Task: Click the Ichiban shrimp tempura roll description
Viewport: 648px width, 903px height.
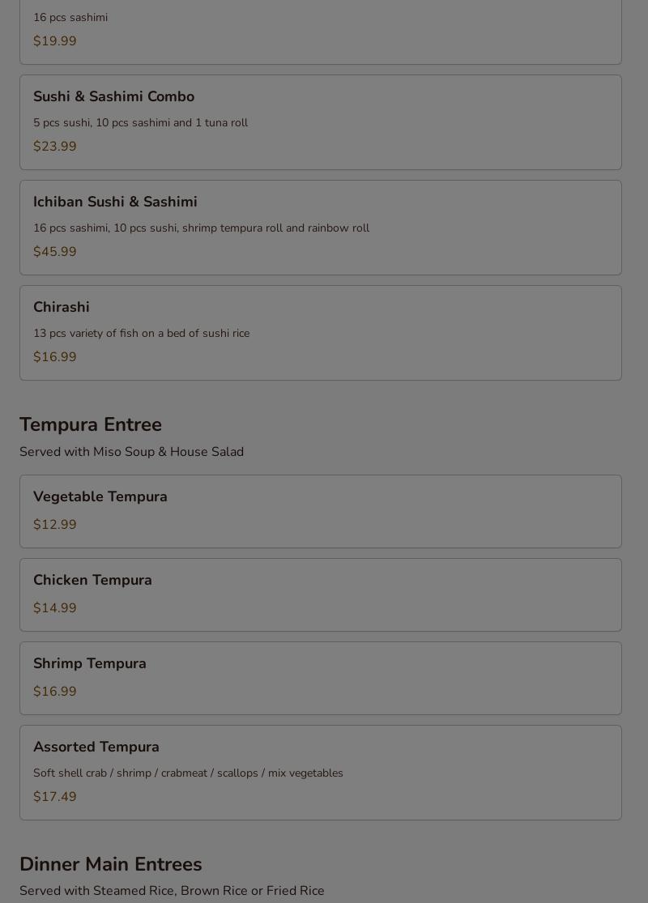Action: pos(201,228)
